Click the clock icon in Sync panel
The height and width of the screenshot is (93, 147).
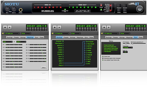102,33
